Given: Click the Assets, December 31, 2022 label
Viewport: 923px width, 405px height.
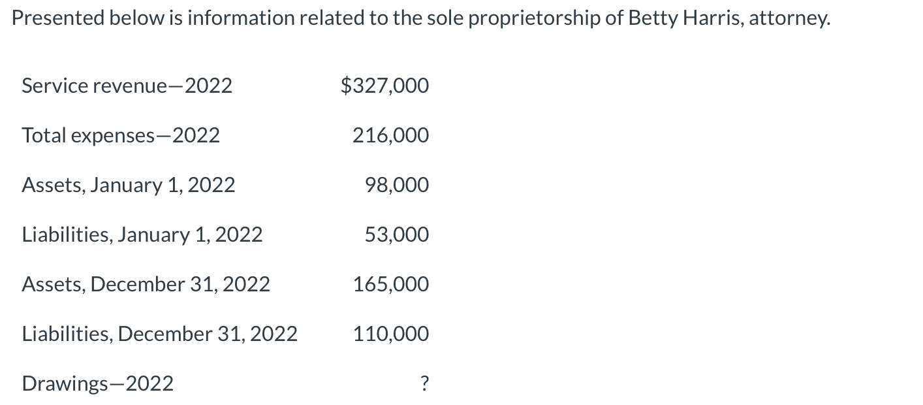Looking at the screenshot, I should click(146, 284).
